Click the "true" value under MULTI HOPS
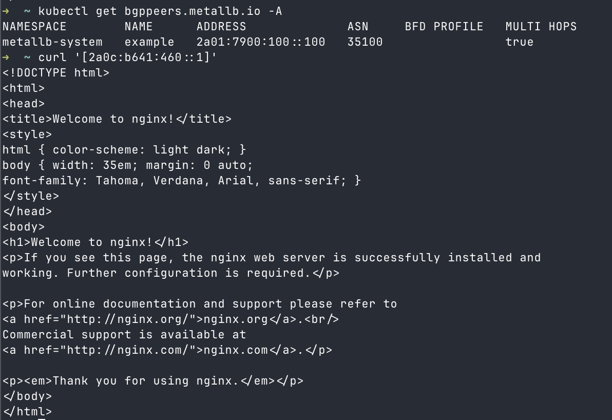Image resolution: width=612 pixels, height=420 pixels. tap(520, 42)
